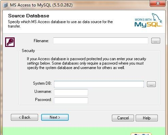
Task: Go to the next wizard step
Action: coord(55,117)
